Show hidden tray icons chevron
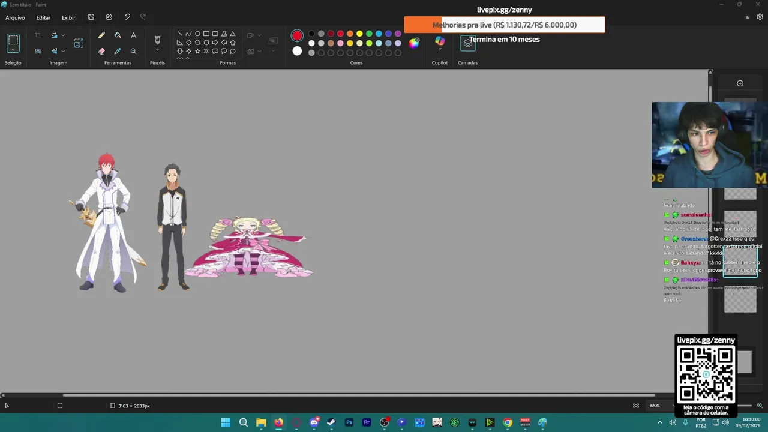 click(660, 422)
